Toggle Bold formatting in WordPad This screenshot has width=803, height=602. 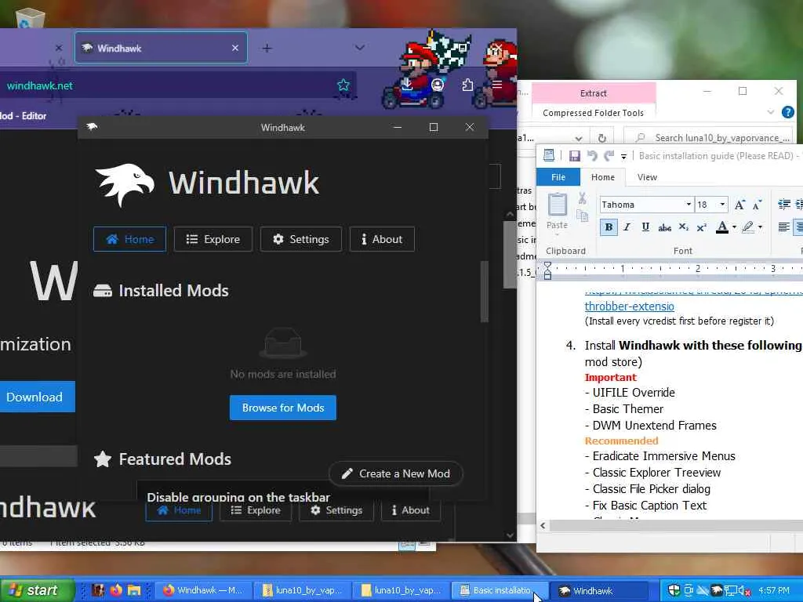609,227
